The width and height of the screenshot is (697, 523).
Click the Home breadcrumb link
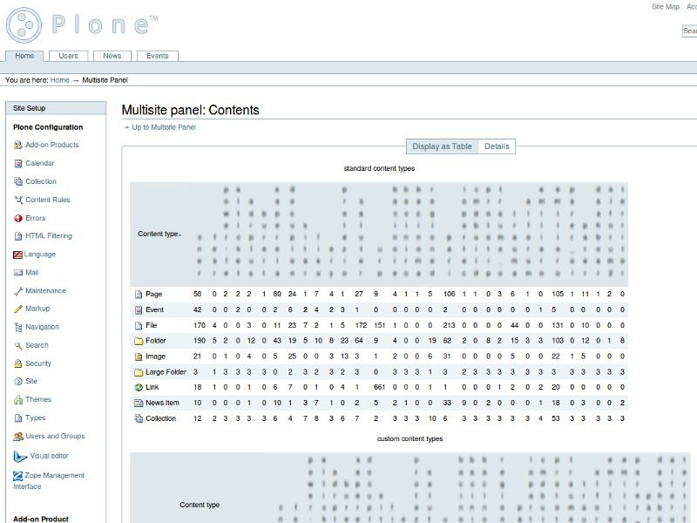[x=59, y=80]
